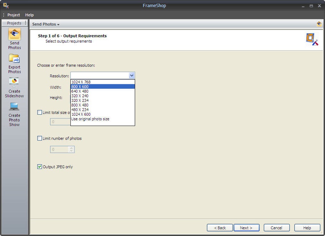Enable the Limit number of photos checkbox

point(40,138)
